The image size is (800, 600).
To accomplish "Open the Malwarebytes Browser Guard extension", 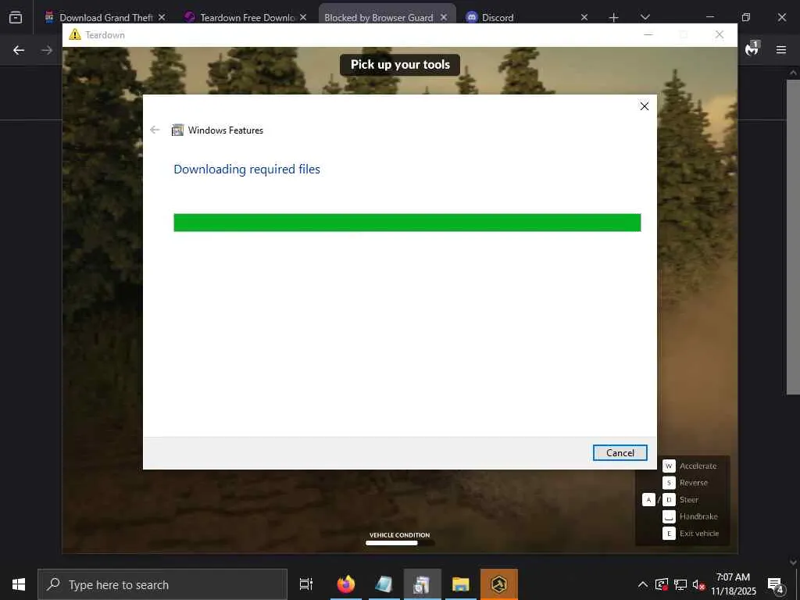I will coord(752,49).
